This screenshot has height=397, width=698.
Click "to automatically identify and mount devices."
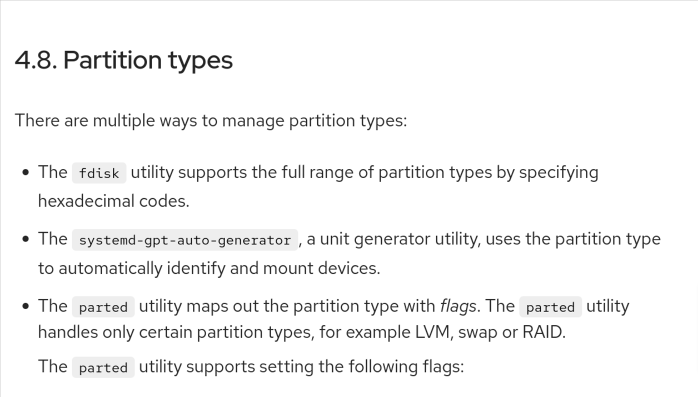click(x=209, y=268)
